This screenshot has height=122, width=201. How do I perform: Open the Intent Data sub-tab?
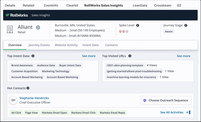[90, 45]
